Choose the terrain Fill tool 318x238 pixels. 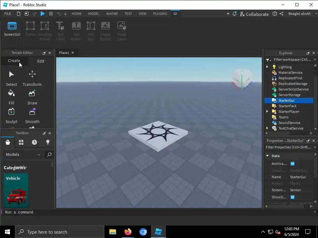11,97
